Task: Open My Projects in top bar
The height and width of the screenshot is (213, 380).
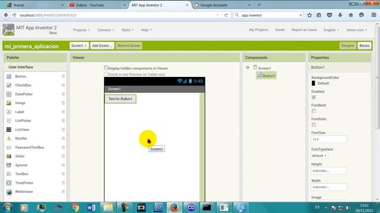Action: (x=259, y=30)
